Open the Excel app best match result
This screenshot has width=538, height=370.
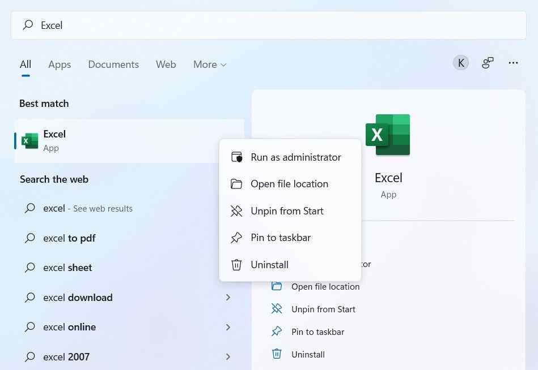(x=129, y=141)
